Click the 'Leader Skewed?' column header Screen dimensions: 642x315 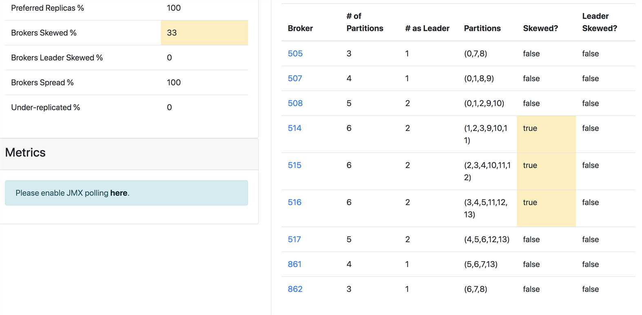[600, 22]
